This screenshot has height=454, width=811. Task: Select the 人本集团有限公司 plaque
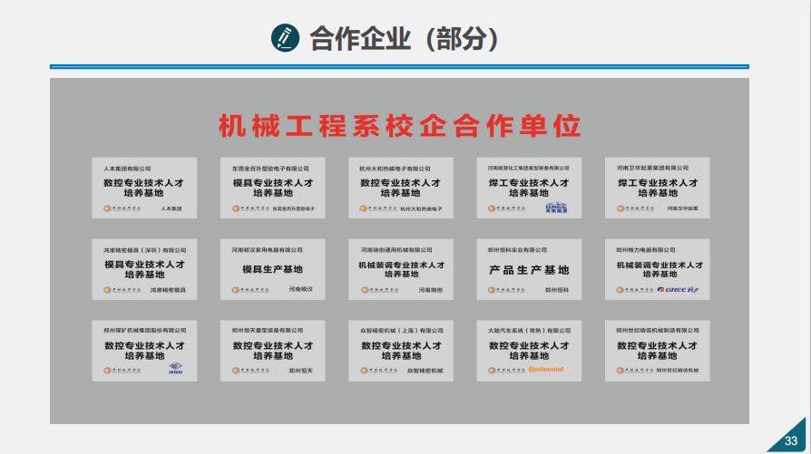tap(144, 188)
